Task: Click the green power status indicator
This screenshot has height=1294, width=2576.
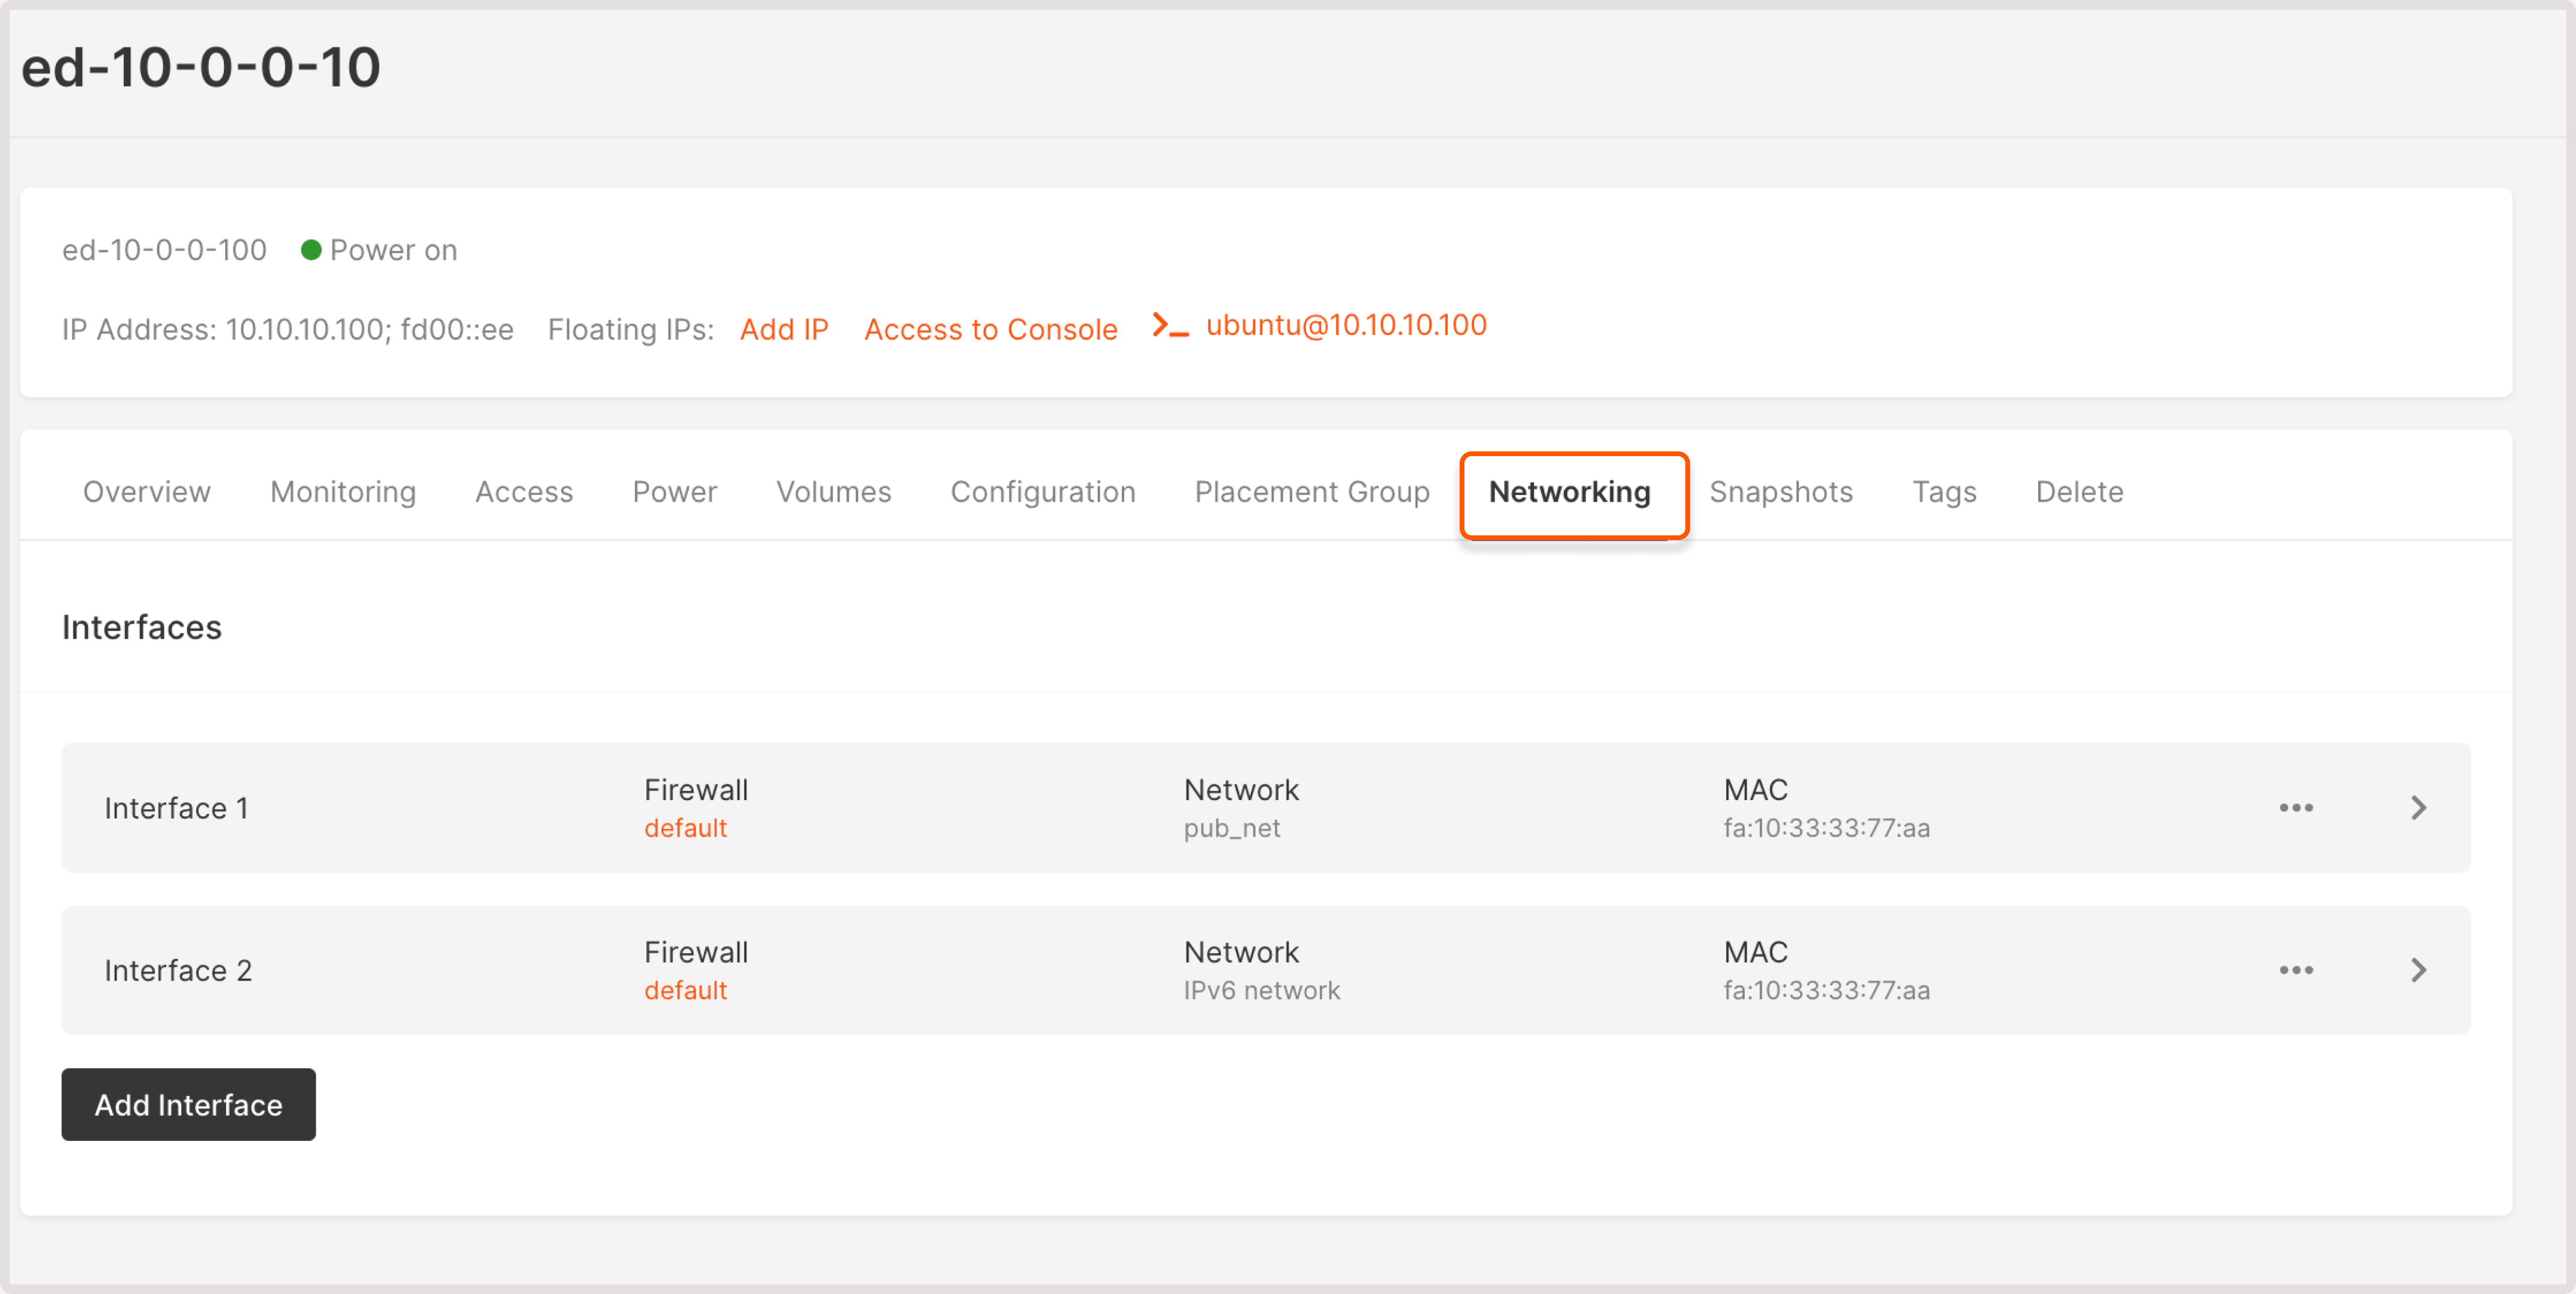Action: [311, 249]
